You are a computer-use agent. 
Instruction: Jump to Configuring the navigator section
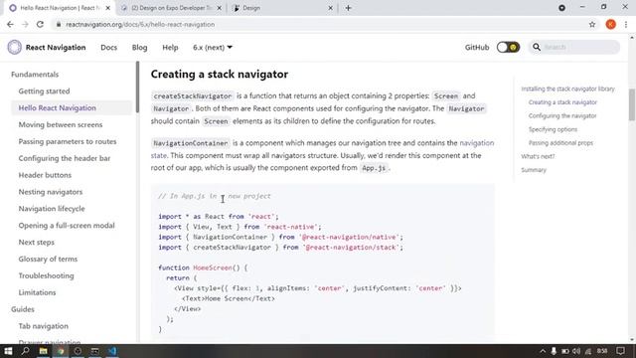pos(562,116)
